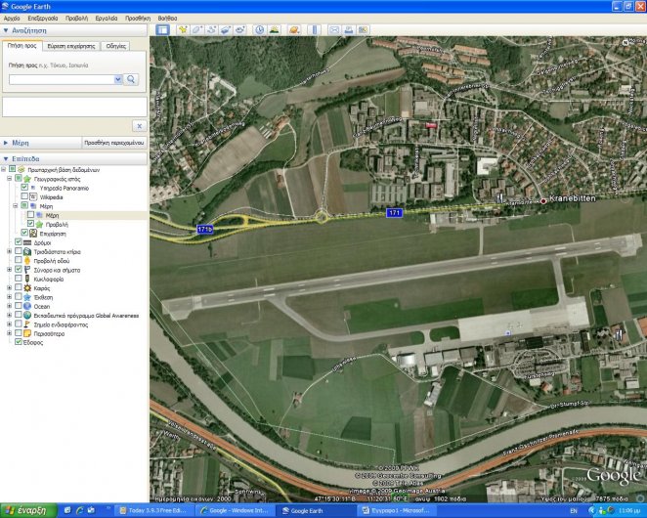
Task: Collapse the Γεωγραφικός ιστός tree node
Action: point(9,179)
